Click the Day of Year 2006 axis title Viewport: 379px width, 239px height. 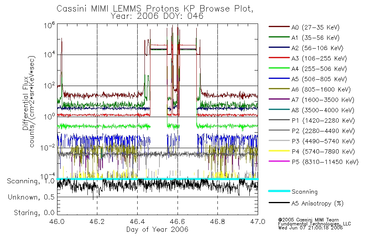[x=157, y=229]
